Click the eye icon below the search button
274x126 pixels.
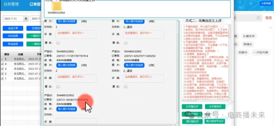pyautogui.click(x=270, y=28)
